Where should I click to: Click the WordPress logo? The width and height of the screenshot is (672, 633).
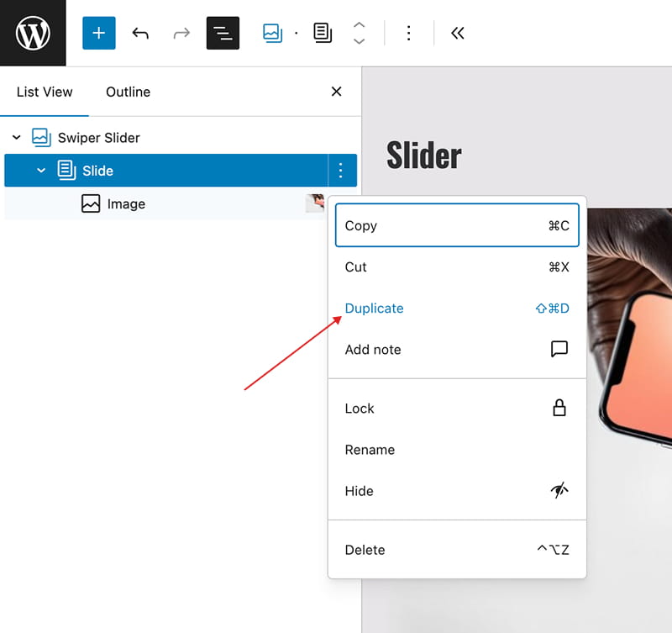pyautogui.click(x=33, y=33)
